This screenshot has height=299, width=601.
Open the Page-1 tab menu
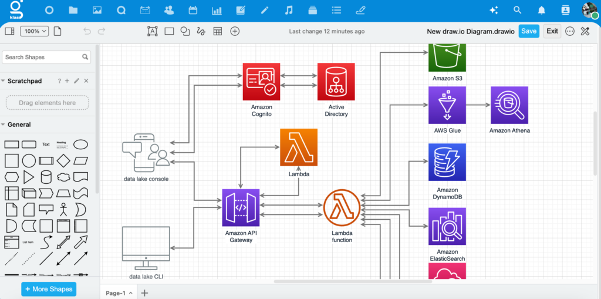point(119,293)
